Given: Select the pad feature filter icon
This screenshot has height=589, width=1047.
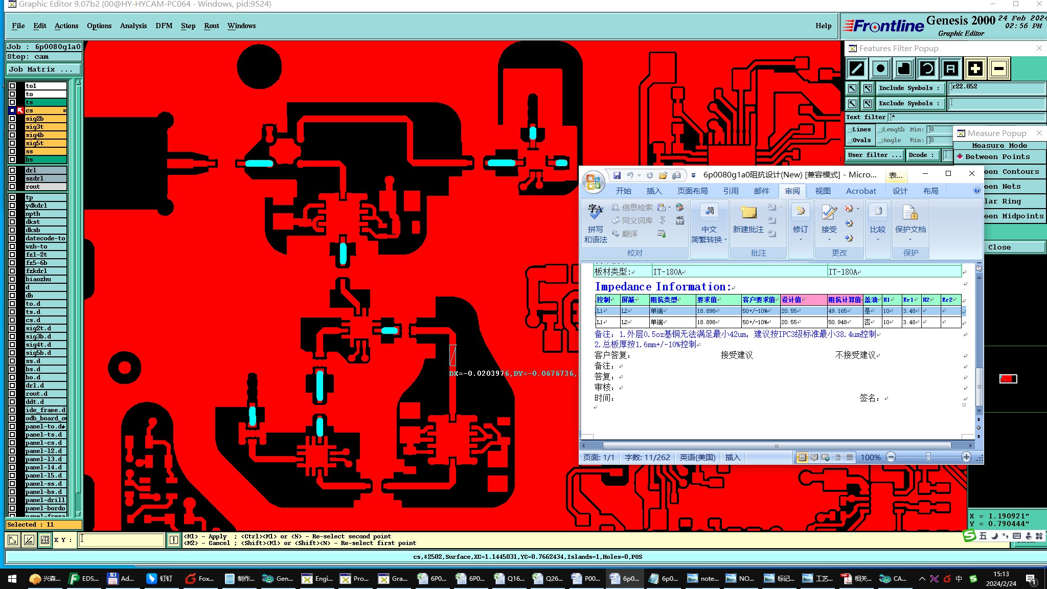Looking at the screenshot, I should pyautogui.click(x=880, y=69).
